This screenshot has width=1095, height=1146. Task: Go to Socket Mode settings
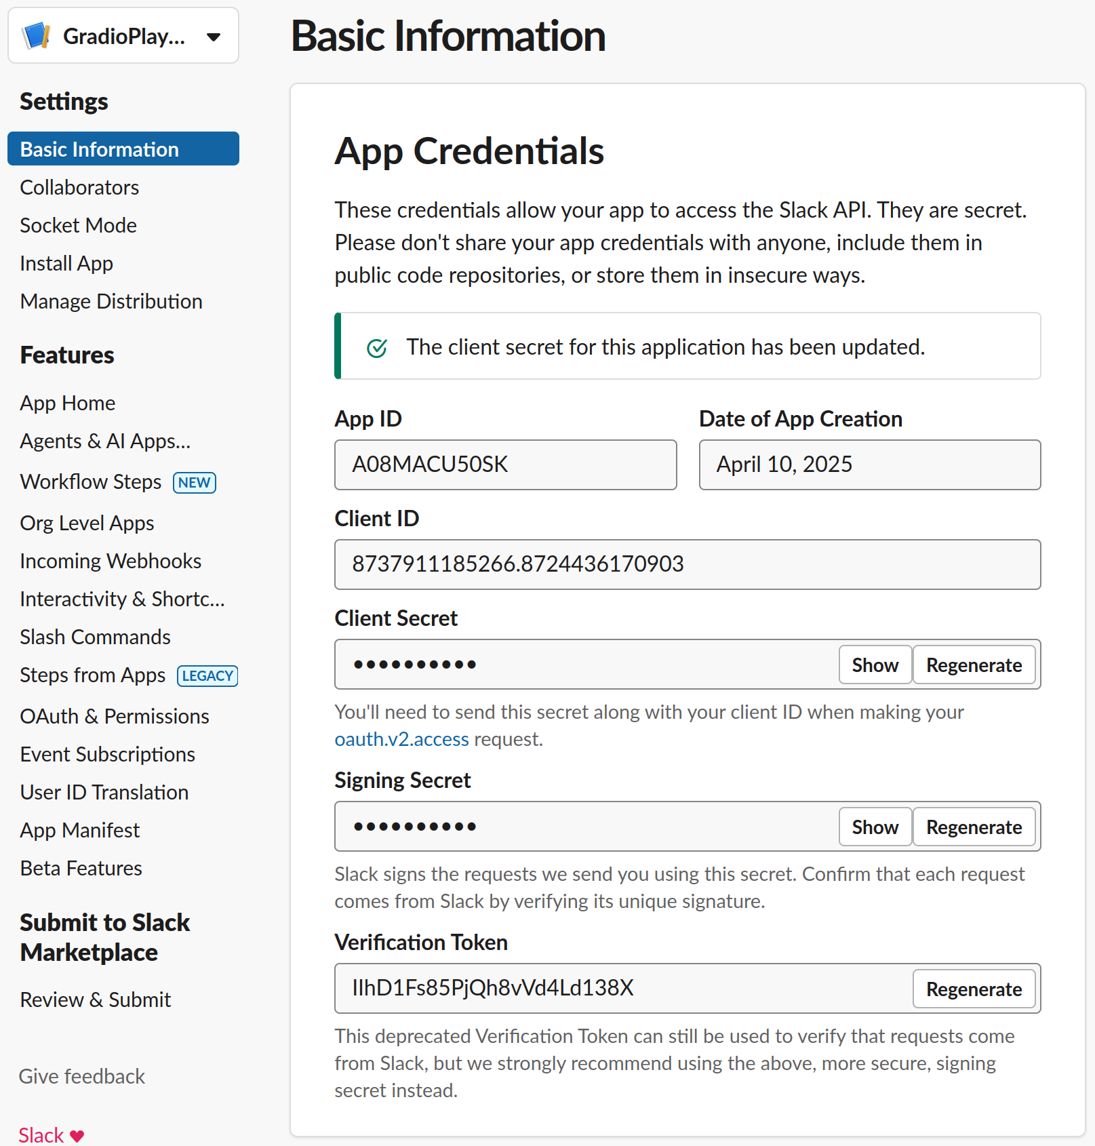[x=78, y=225]
